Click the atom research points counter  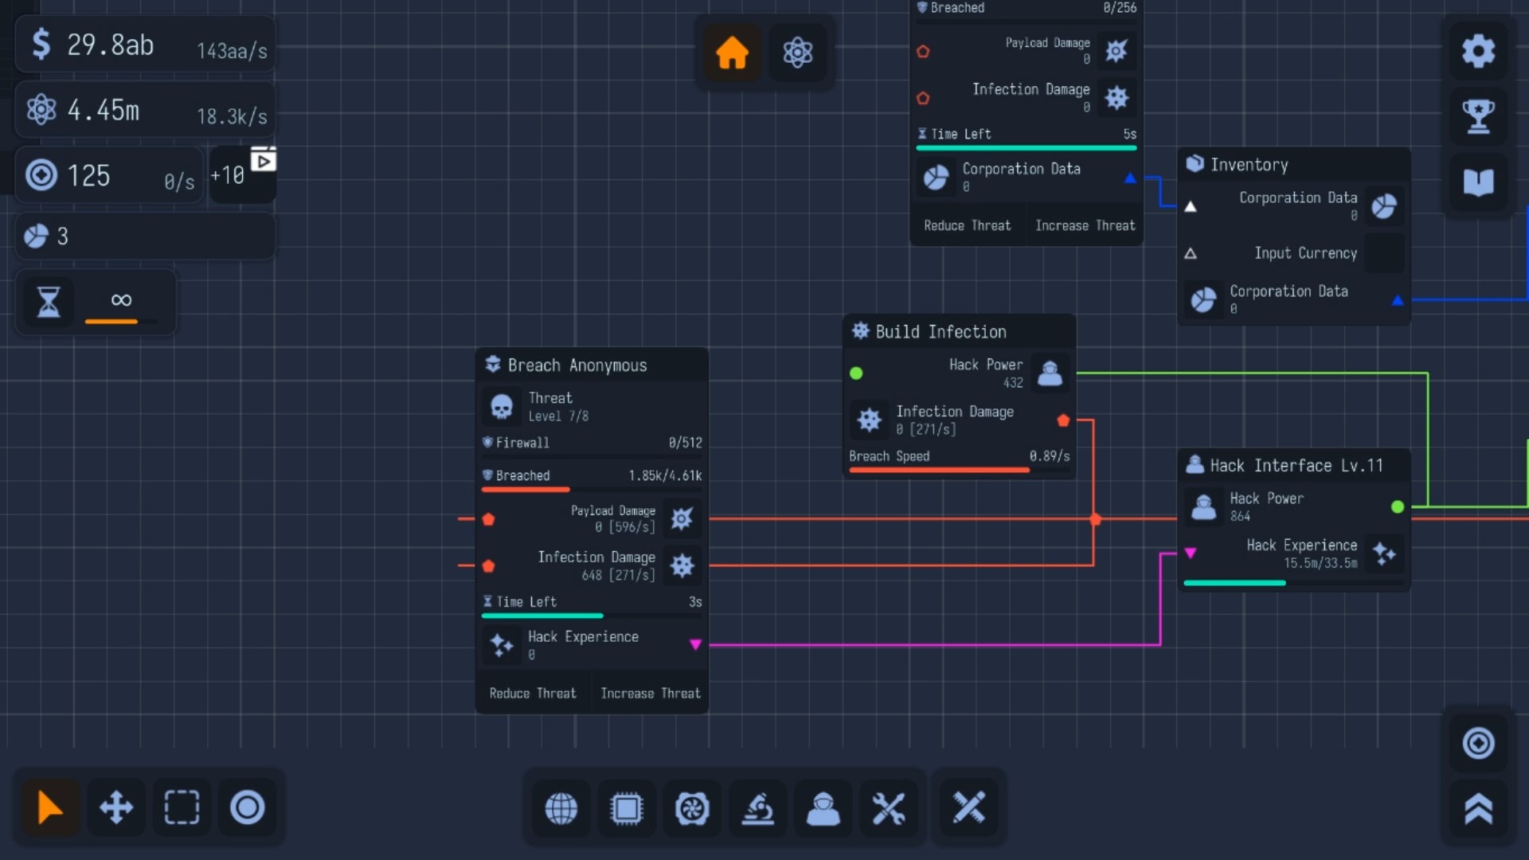tap(146, 110)
